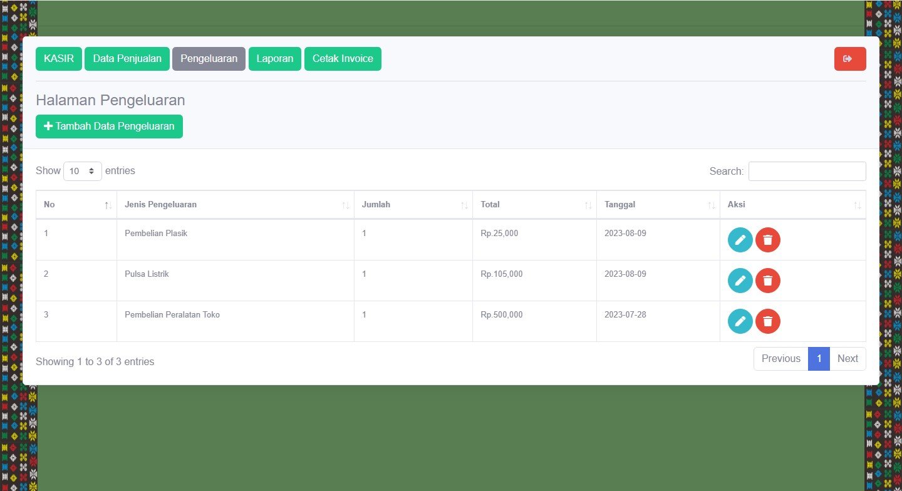Focus the Search input field
902x491 pixels.
807,171
